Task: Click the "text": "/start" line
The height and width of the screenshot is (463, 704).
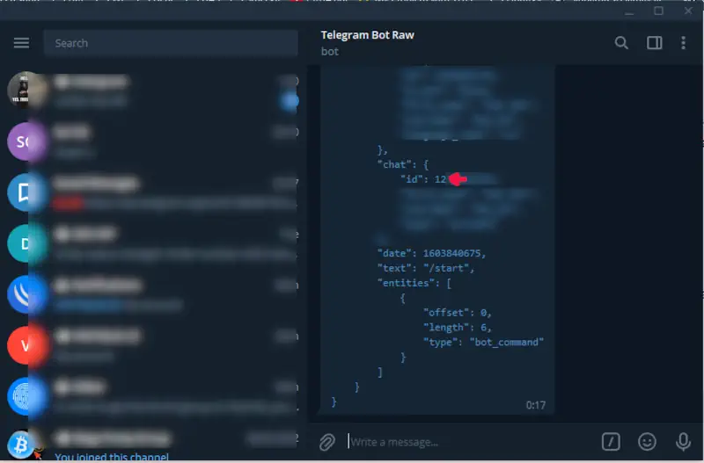Action: click(x=426, y=268)
